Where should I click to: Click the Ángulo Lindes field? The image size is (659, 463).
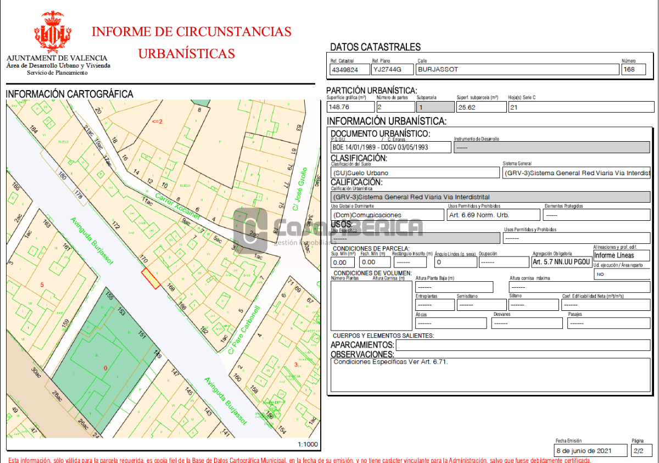coord(455,263)
